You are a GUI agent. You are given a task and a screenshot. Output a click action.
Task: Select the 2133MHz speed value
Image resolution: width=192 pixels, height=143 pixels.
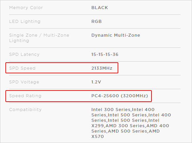coord(102,68)
